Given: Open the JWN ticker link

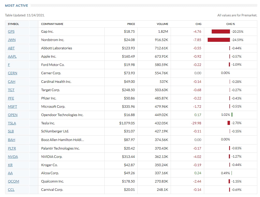Looking at the screenshot, I should click(x=12, y=40).
